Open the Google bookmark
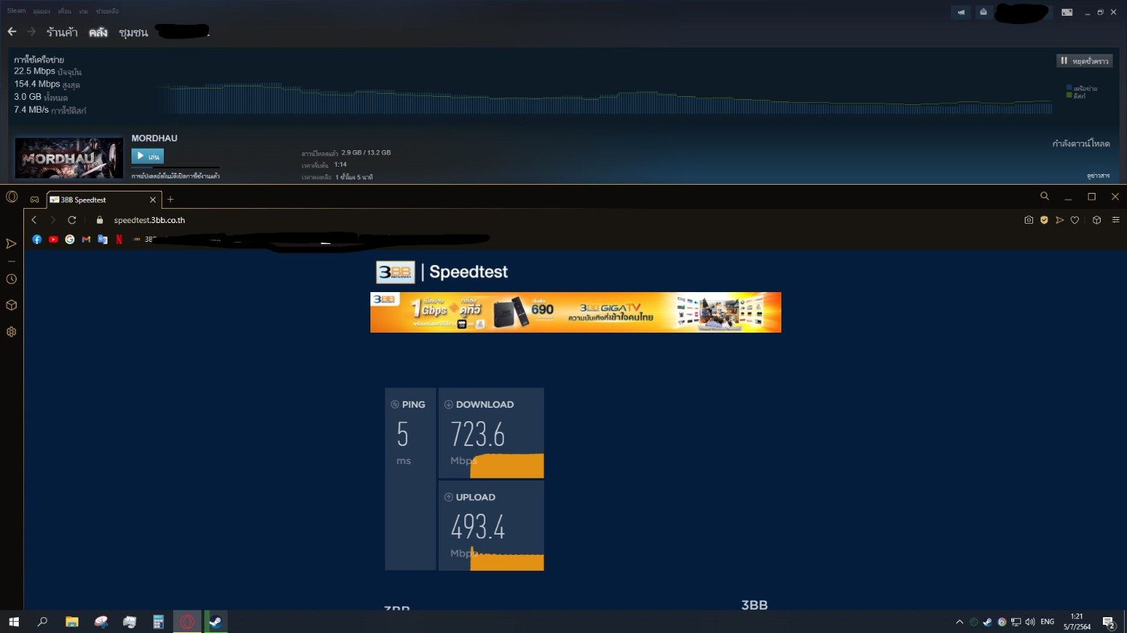This screenshot has height=633, width=1127. click(x=70, y=240)
